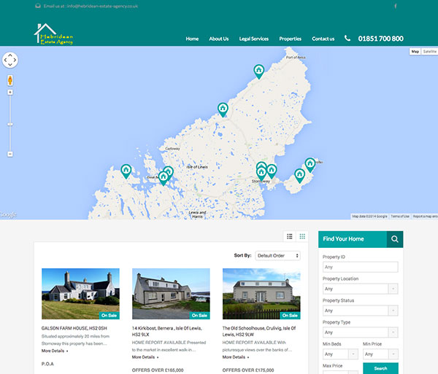Click the phone icon beside 01851 700 800
438x374 pixels.
pos(347,38)
